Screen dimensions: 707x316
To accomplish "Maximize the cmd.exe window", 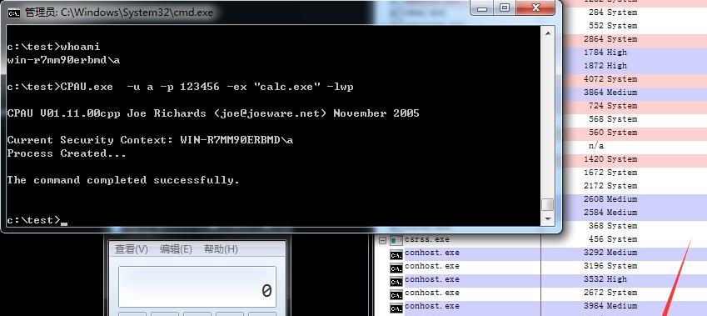I will tap(505, 8).
